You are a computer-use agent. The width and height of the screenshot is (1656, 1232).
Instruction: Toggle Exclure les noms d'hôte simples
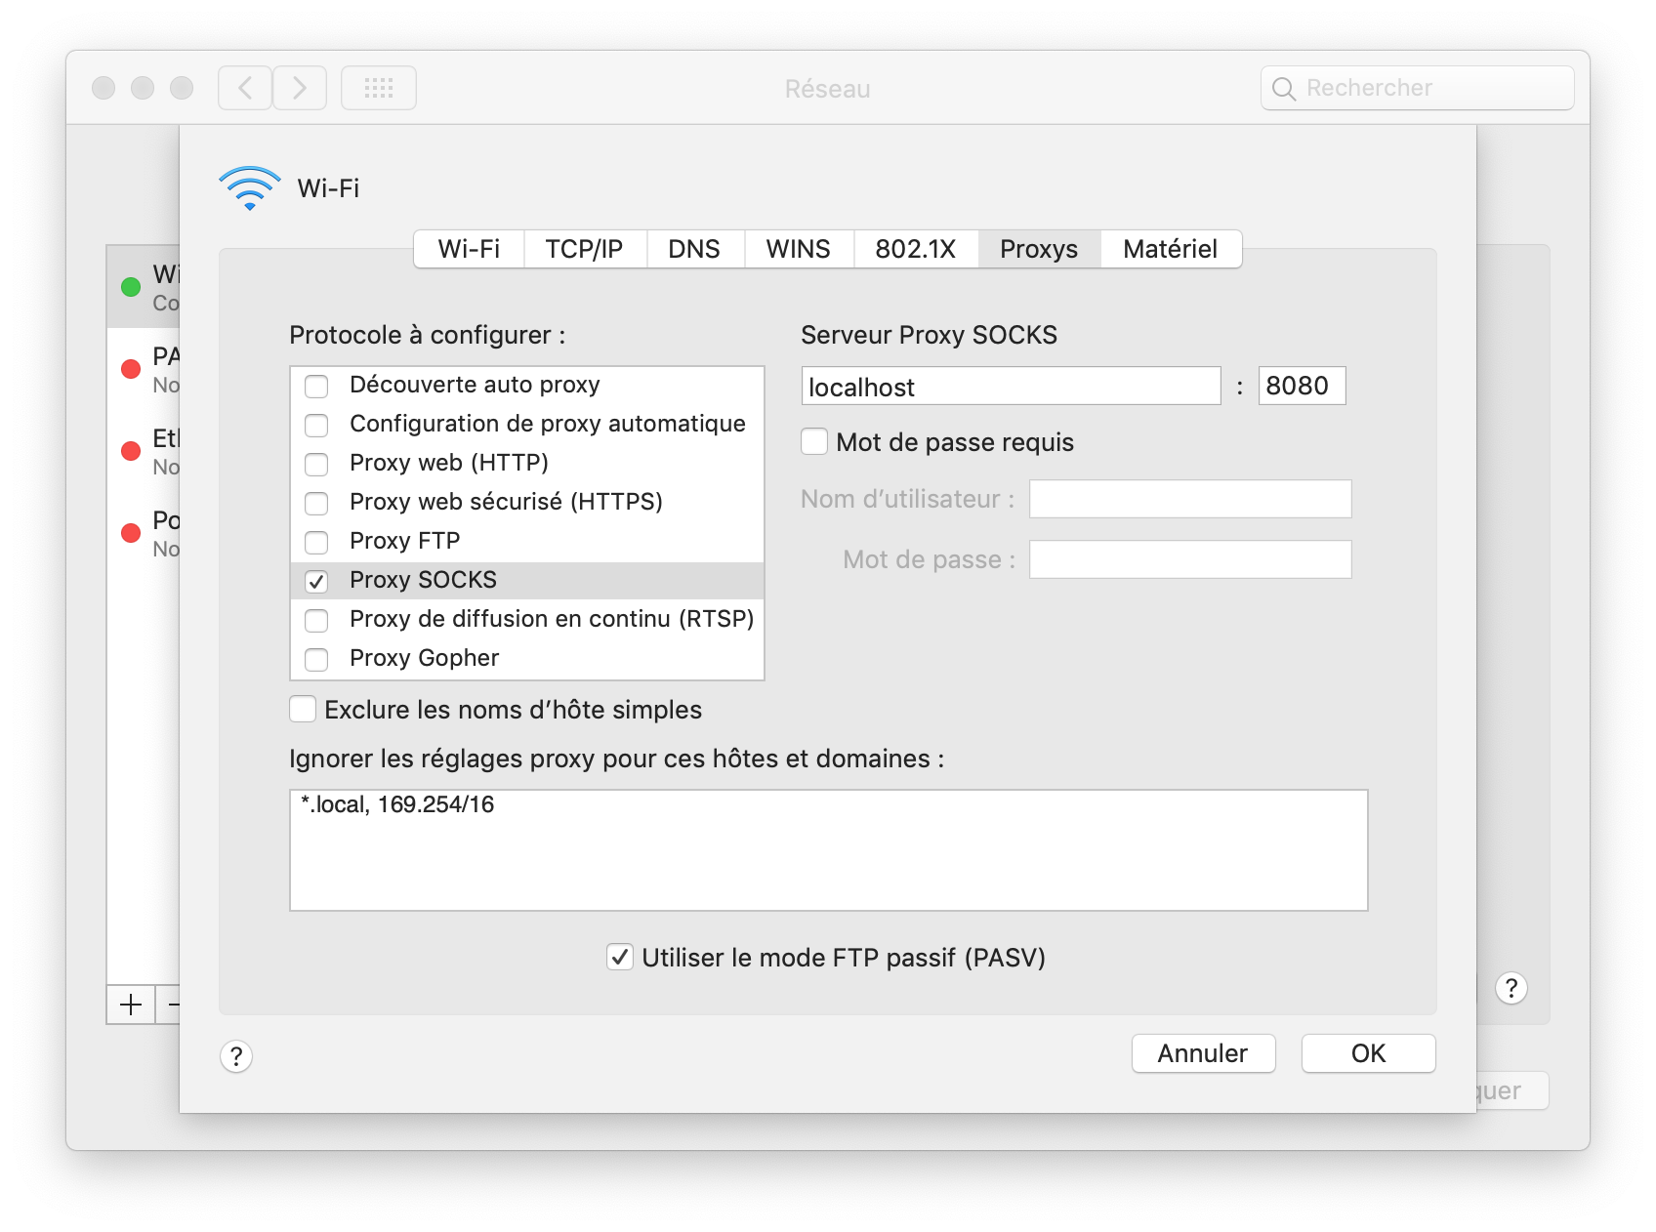(303, 709)
